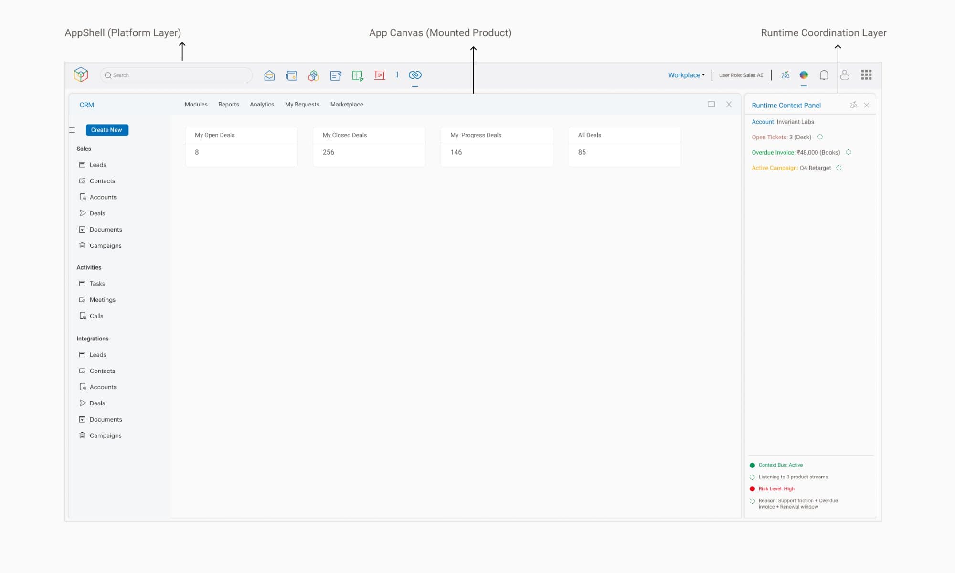Click the Zia AI assistant icon

pyautogui.click(x=785, y=75)
